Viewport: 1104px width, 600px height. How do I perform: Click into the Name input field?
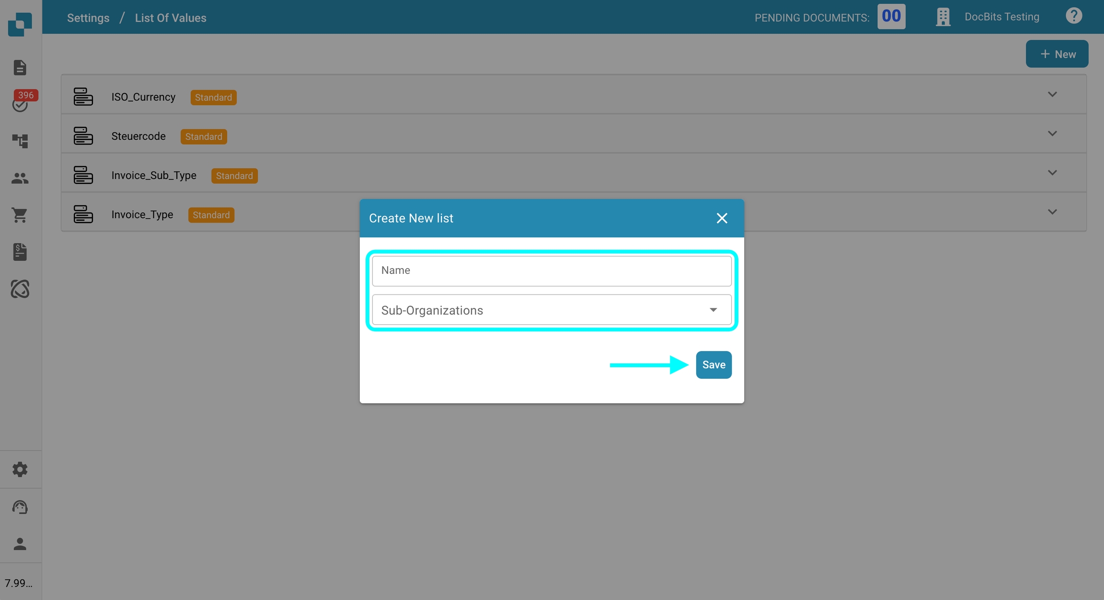552,271
